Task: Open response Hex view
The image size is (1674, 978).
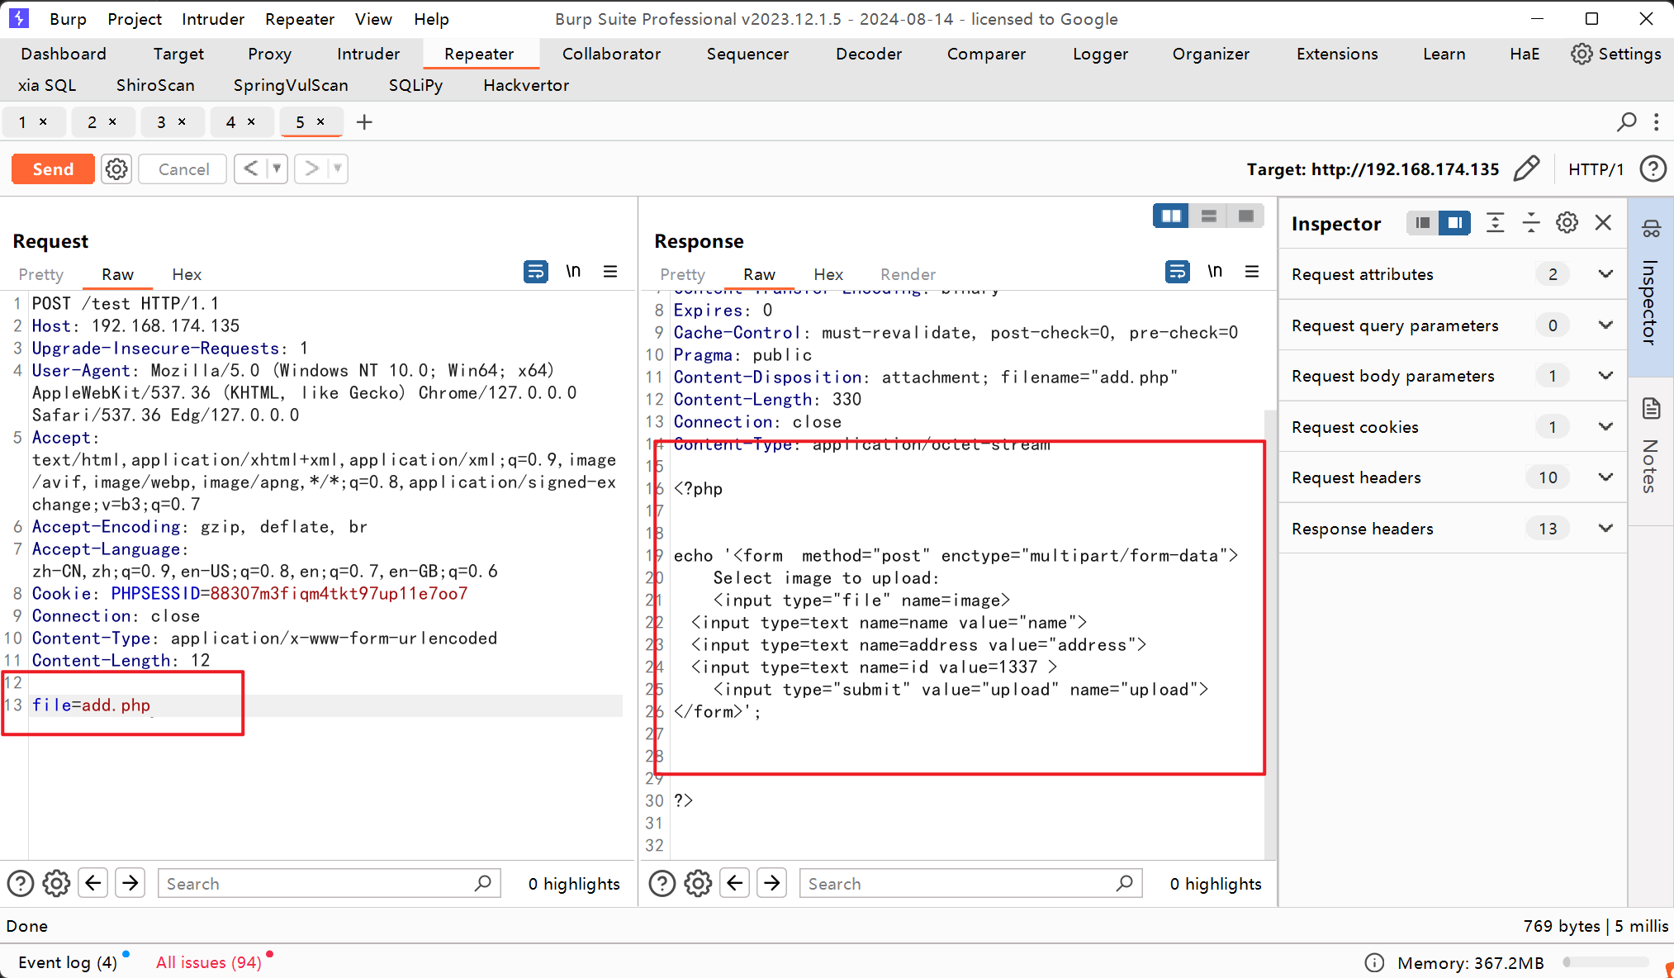Action: (x=828, y=274)
